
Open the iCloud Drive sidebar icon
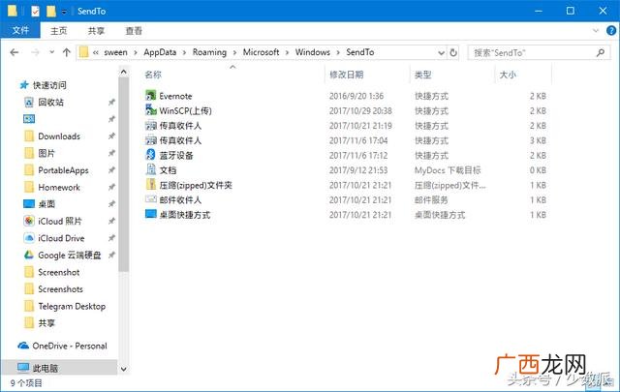29,238
